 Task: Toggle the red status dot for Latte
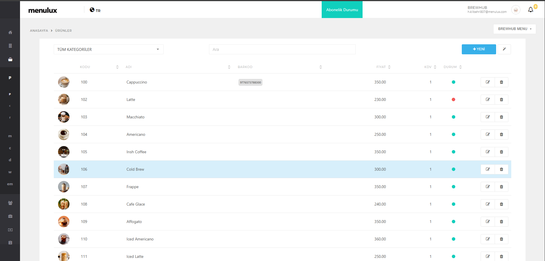453,99
